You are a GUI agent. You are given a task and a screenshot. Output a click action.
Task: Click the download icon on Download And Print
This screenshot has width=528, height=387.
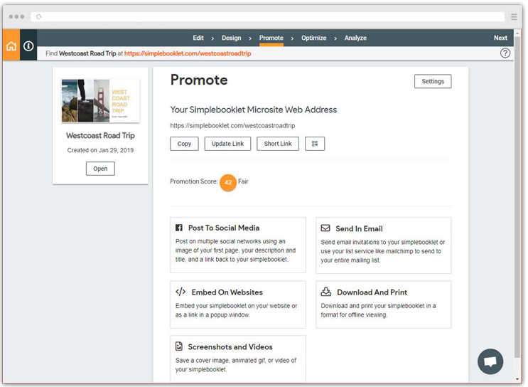325,292
